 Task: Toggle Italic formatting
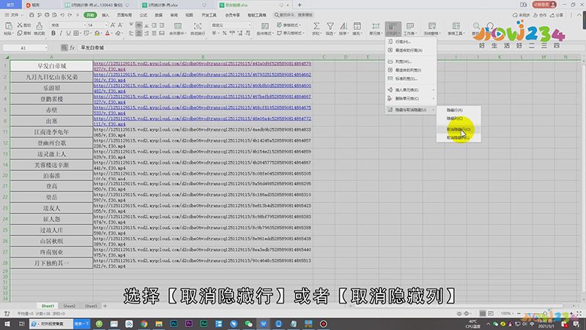(x=61, y=33)
